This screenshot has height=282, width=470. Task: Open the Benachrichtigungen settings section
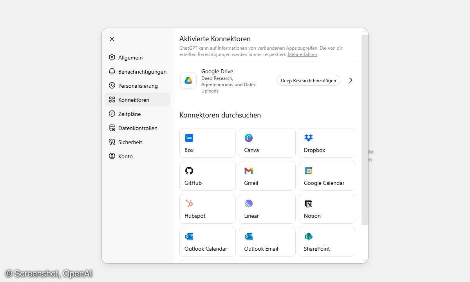[137, 72]
